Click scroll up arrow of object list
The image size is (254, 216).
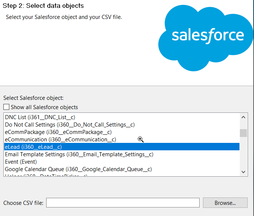[243, 117]
